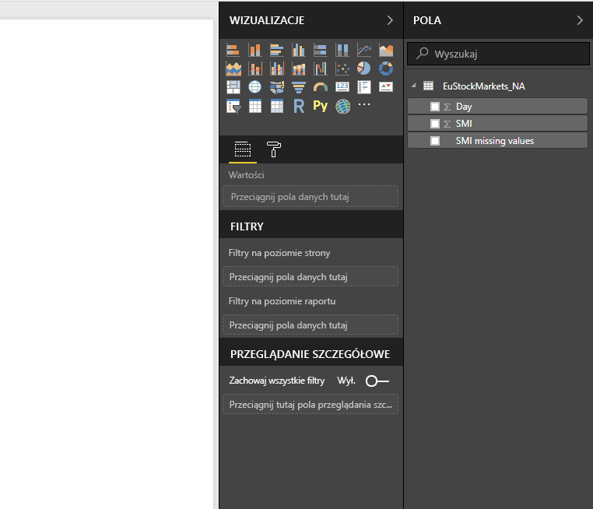The width and height of the screenshot is (593, 509).
Task: Click the drillthrough fields drop area
Action: tap(311, 405)
